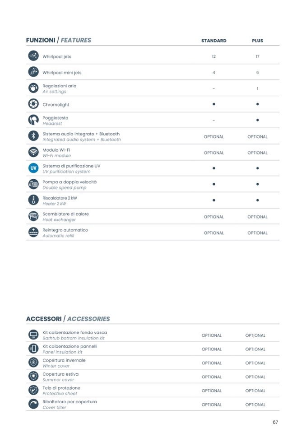Click the Wi-Fi module icon
The image size is (306, 433).
[33, 152]
